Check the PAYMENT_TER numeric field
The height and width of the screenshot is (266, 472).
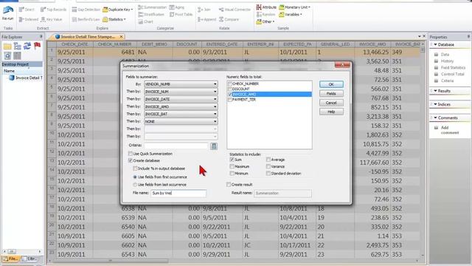(x=230, y=100)
